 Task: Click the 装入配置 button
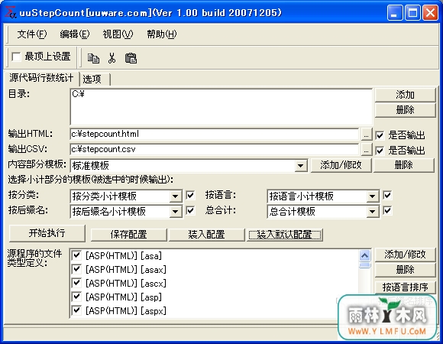206,235
